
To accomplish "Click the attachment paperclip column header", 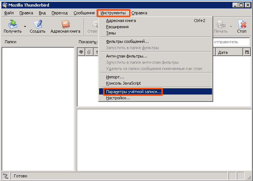I will pyautogui.click(x=89, y=52).
